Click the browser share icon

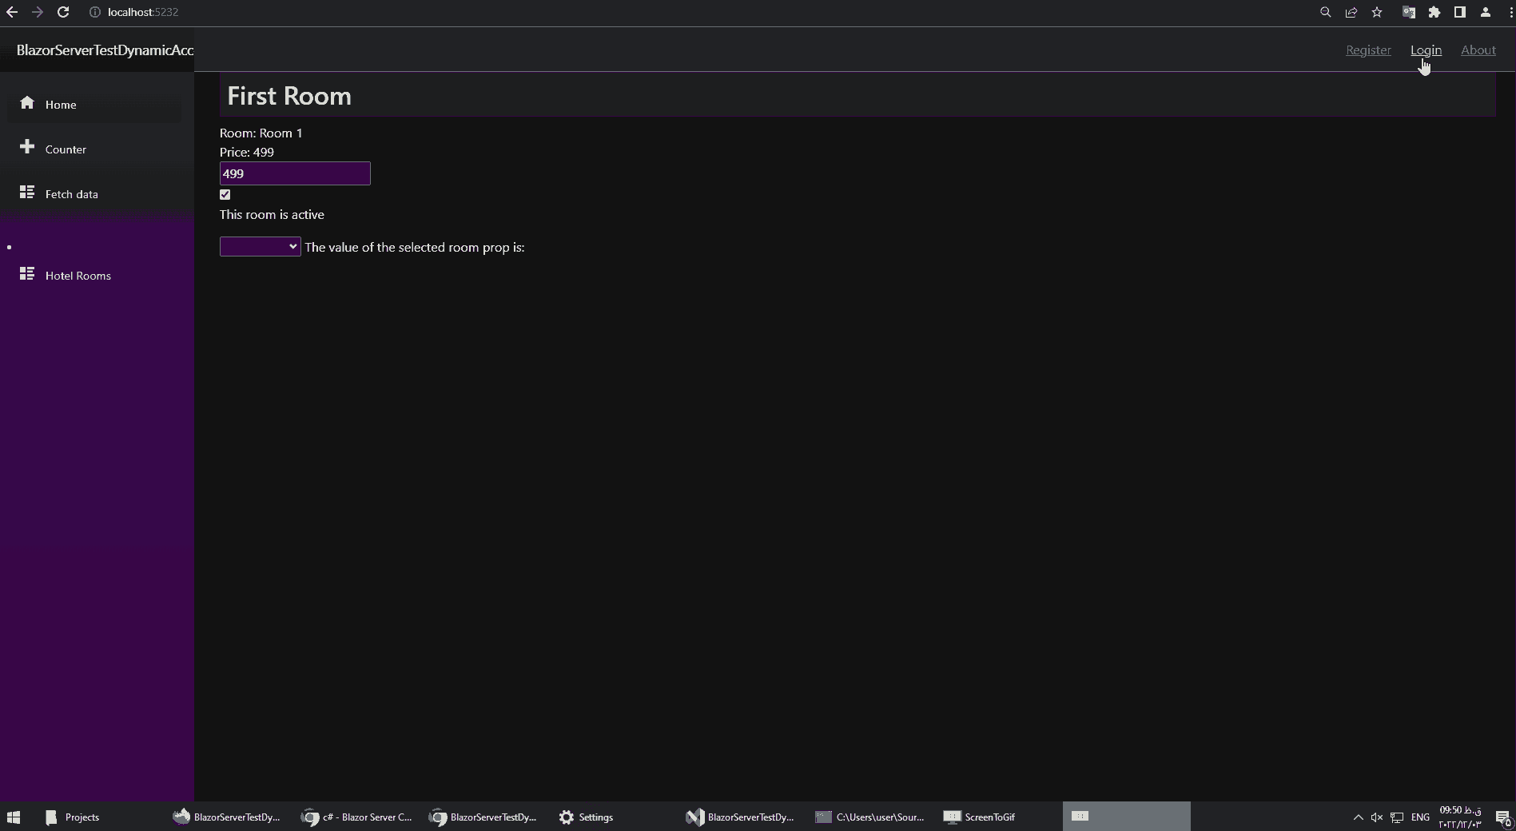[1351, 12]
